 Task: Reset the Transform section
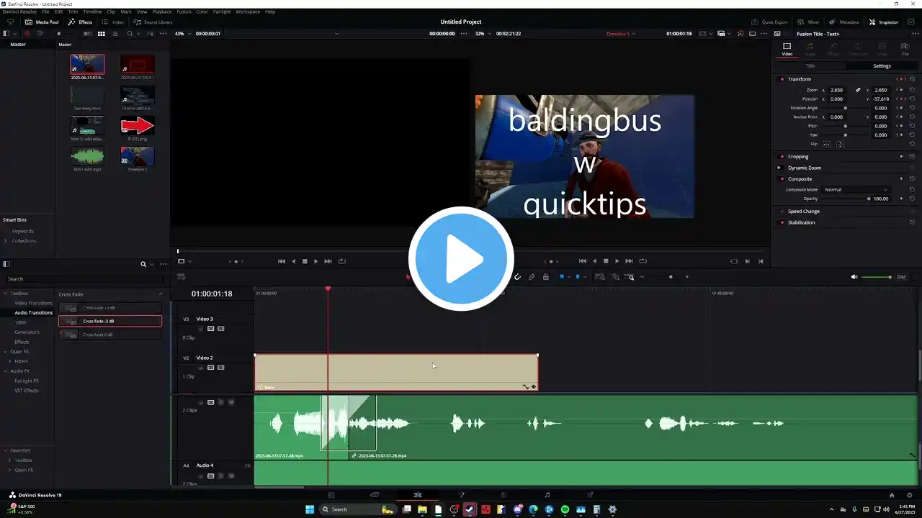[912, 79]
